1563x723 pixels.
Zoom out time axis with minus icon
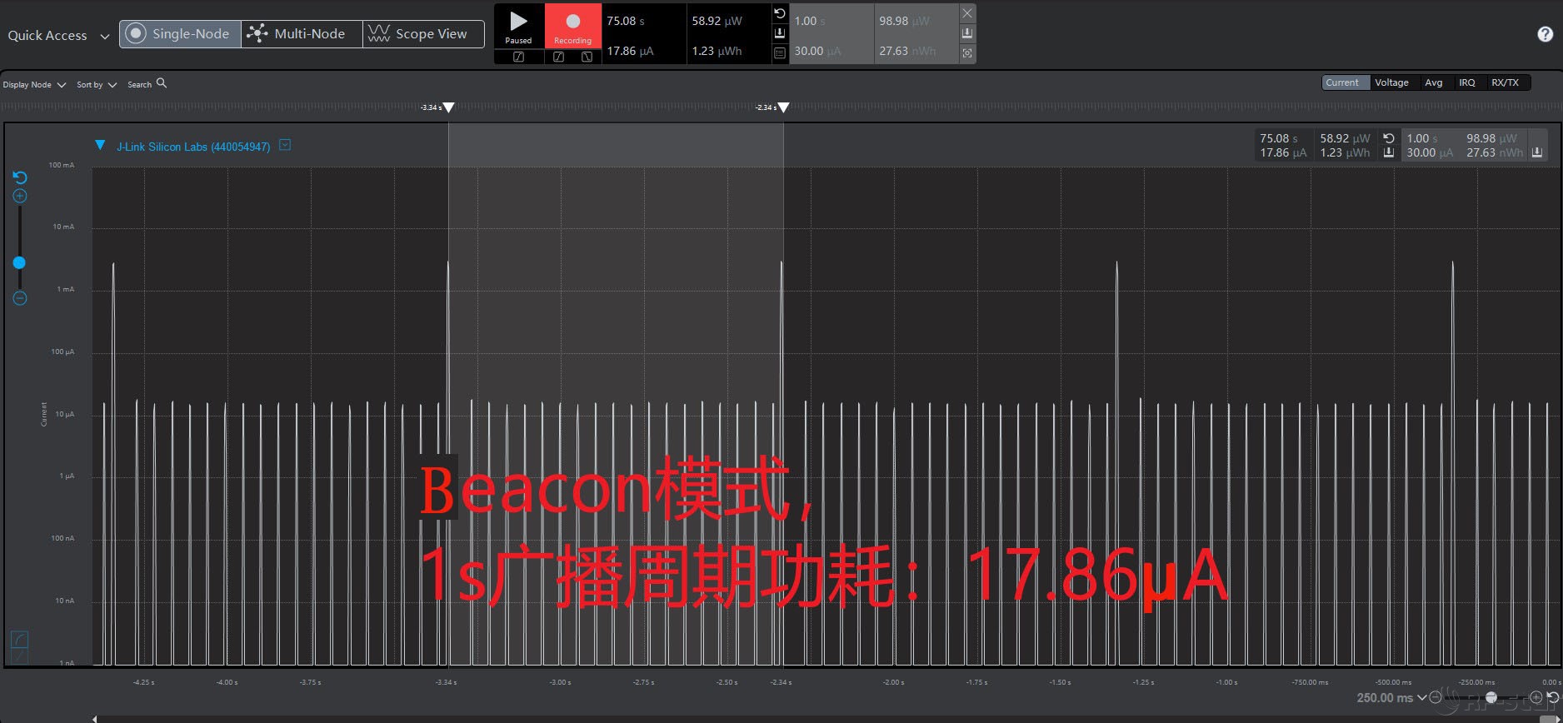point(1435,698)
